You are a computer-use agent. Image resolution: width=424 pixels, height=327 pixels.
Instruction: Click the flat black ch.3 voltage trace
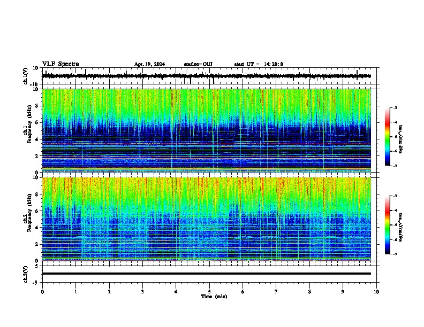[207, 274]
